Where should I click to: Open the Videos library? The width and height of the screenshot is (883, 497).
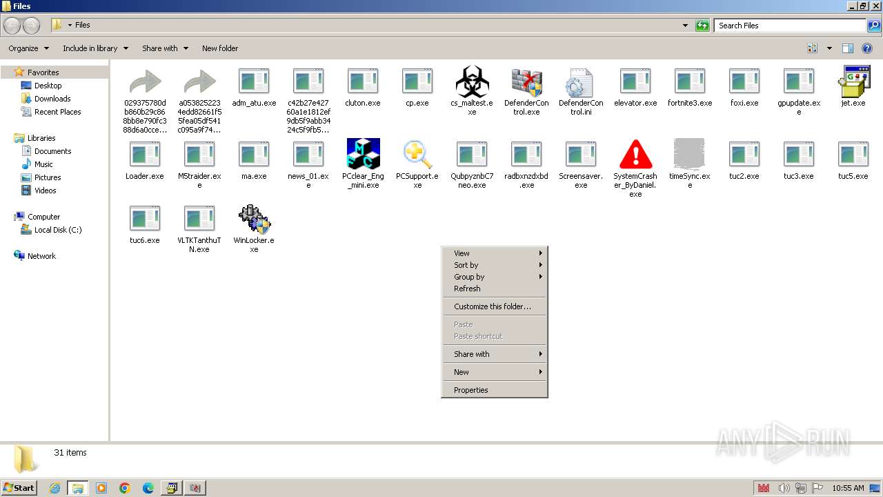coord(39,191)
